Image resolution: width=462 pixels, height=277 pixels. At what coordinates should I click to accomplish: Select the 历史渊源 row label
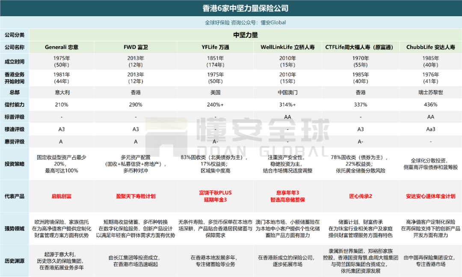[x=15, y=260]
